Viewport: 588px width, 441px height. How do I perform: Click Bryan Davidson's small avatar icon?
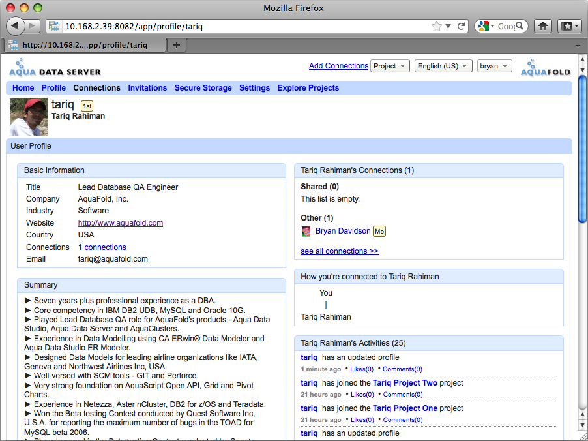pyautogui.click(x=306, y=231)
